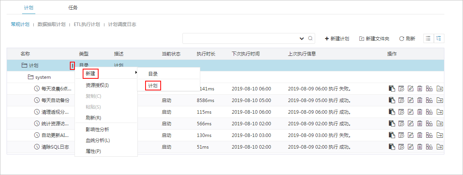Click copy icon in 清理透视分 row
The width and height of the screenshot is (463, 175).
tap(392, 112)
